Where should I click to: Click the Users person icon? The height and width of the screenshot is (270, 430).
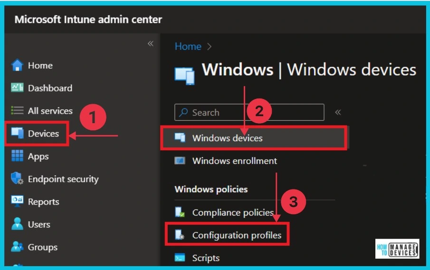(17, 224)
